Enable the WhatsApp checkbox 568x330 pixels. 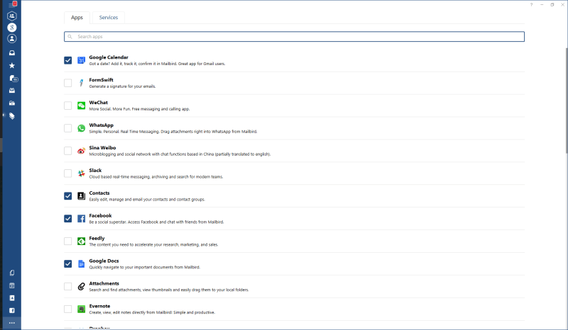click(67, 128)
